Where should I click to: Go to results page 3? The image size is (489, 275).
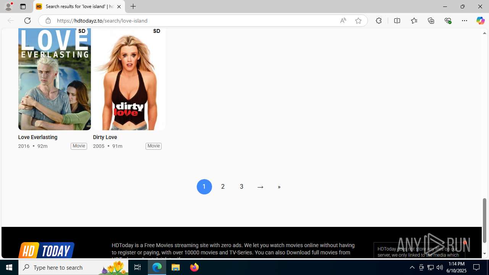pyautogui.click(x=241, y=187)
